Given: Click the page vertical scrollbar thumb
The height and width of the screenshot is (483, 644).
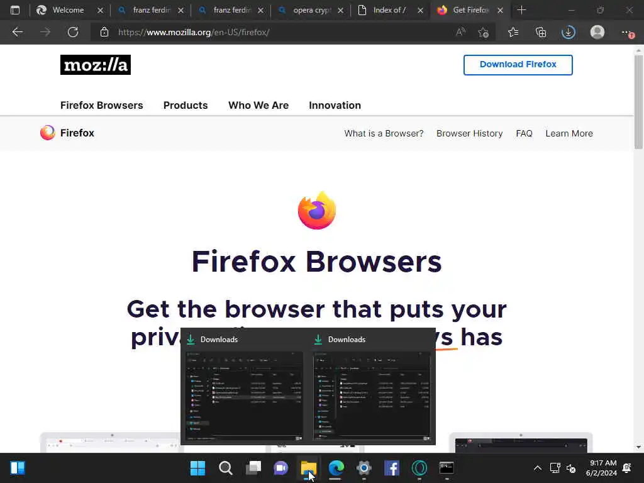Looking at the screenshot, I should click(638, 102).
